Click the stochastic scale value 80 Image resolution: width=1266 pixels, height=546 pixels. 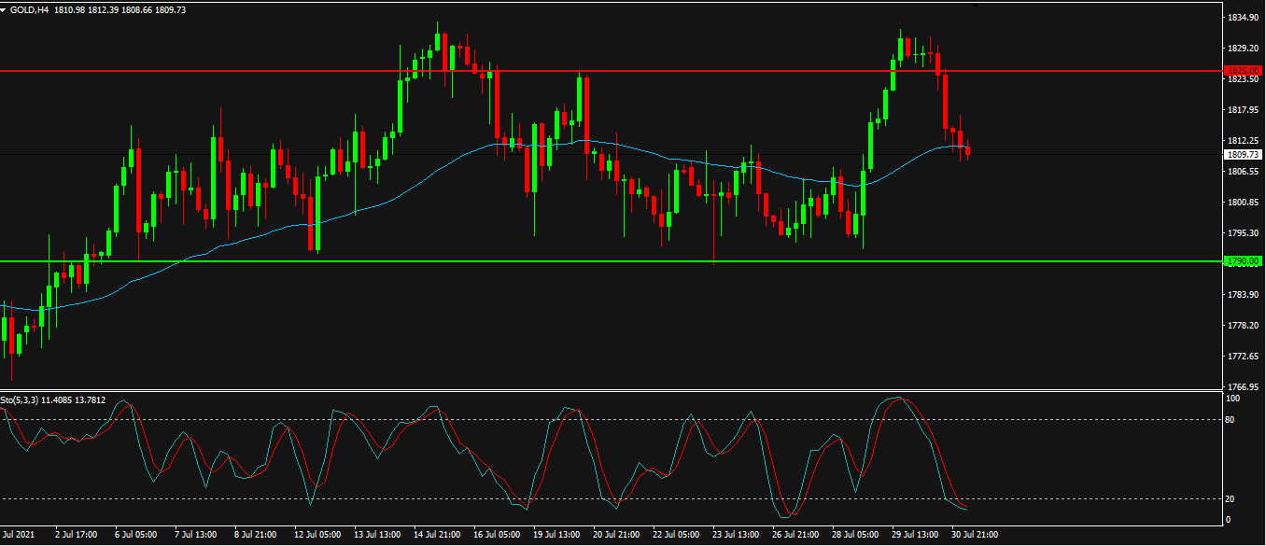coord(1231,420)
